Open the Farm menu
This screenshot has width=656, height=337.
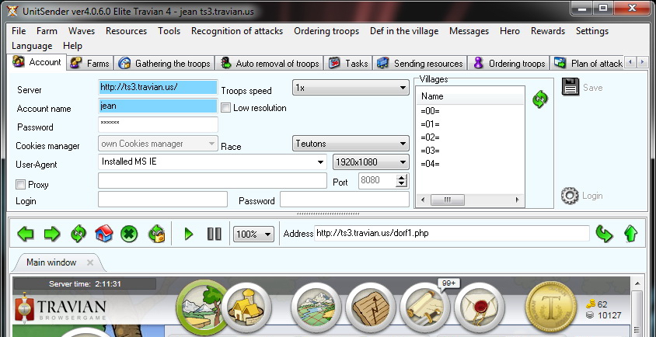coord(47,31)
